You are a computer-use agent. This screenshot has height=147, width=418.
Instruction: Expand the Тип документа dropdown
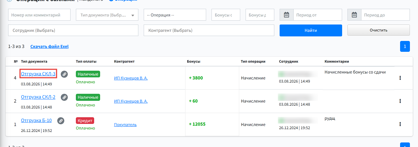pos(107,15)
